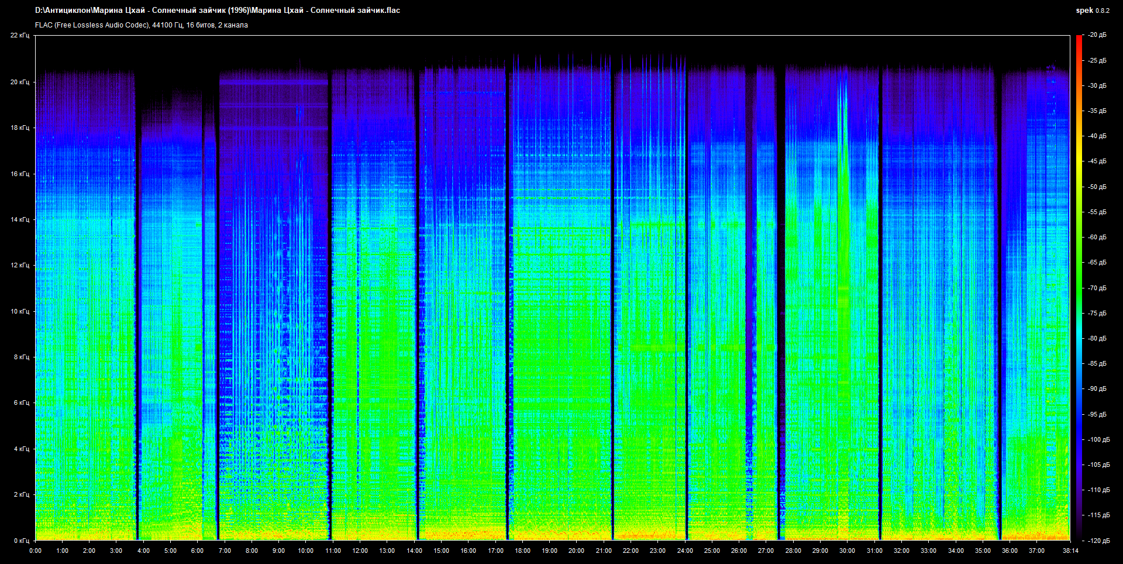Click the -70 дБ level label
This screenshot has height=564, width=1123.
1097,288
